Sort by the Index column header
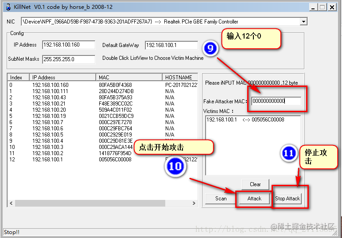Screen dimensions: 342x238 tap(18, 78)
